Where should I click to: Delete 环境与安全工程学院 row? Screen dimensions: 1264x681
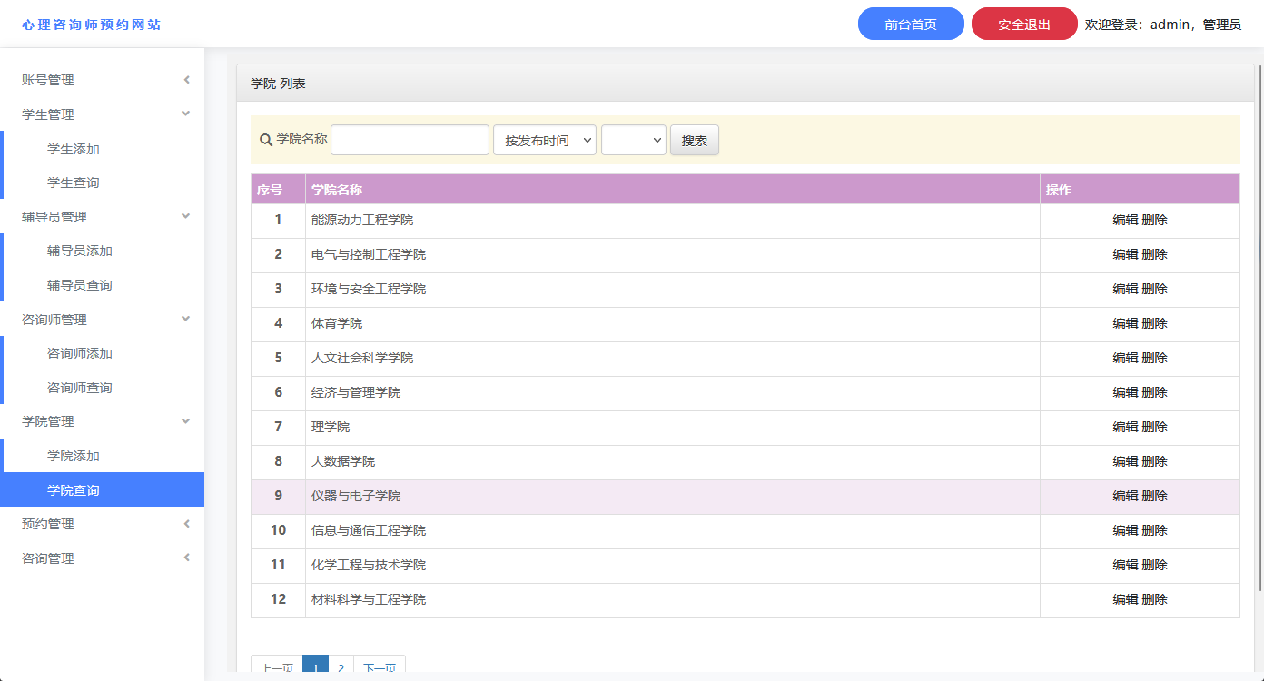[x=1154, y=289]
